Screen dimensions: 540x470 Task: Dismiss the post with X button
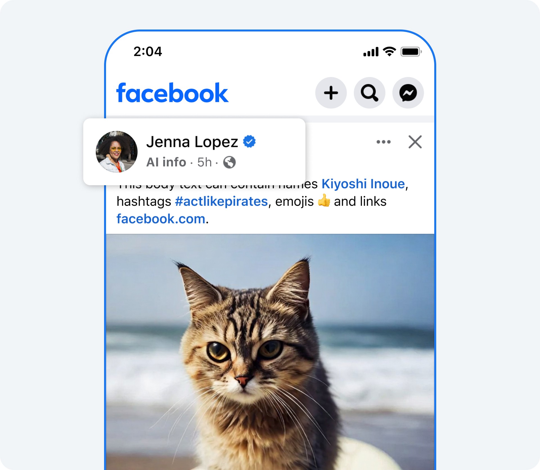coord(416,141)
